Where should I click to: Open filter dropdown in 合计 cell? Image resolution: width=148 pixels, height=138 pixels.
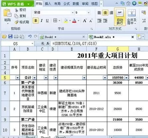point(35,78)
